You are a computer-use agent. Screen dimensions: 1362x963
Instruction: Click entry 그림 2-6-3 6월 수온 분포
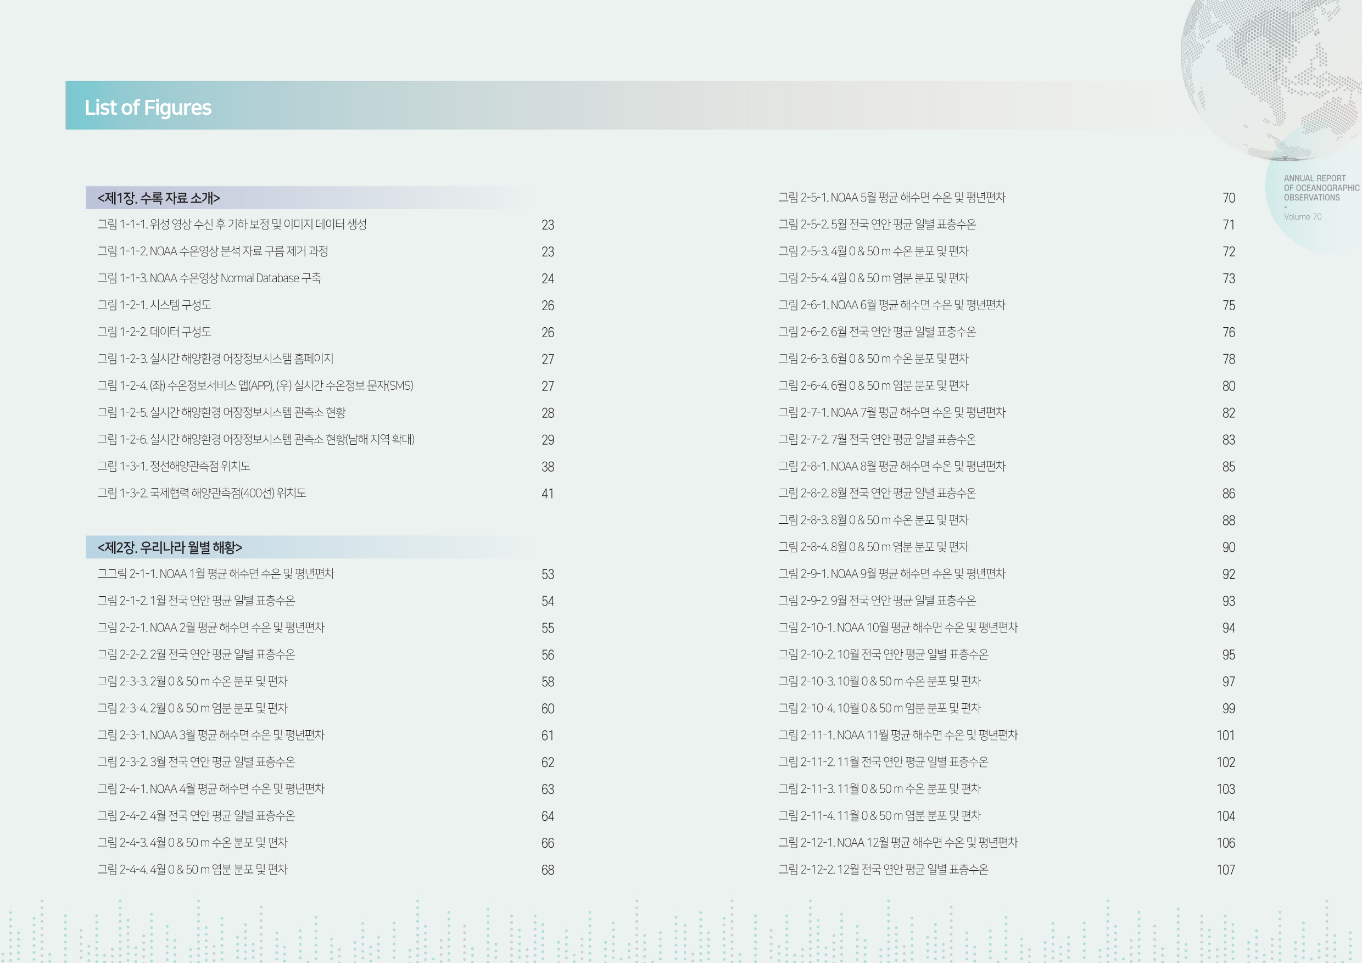[873, 359]
